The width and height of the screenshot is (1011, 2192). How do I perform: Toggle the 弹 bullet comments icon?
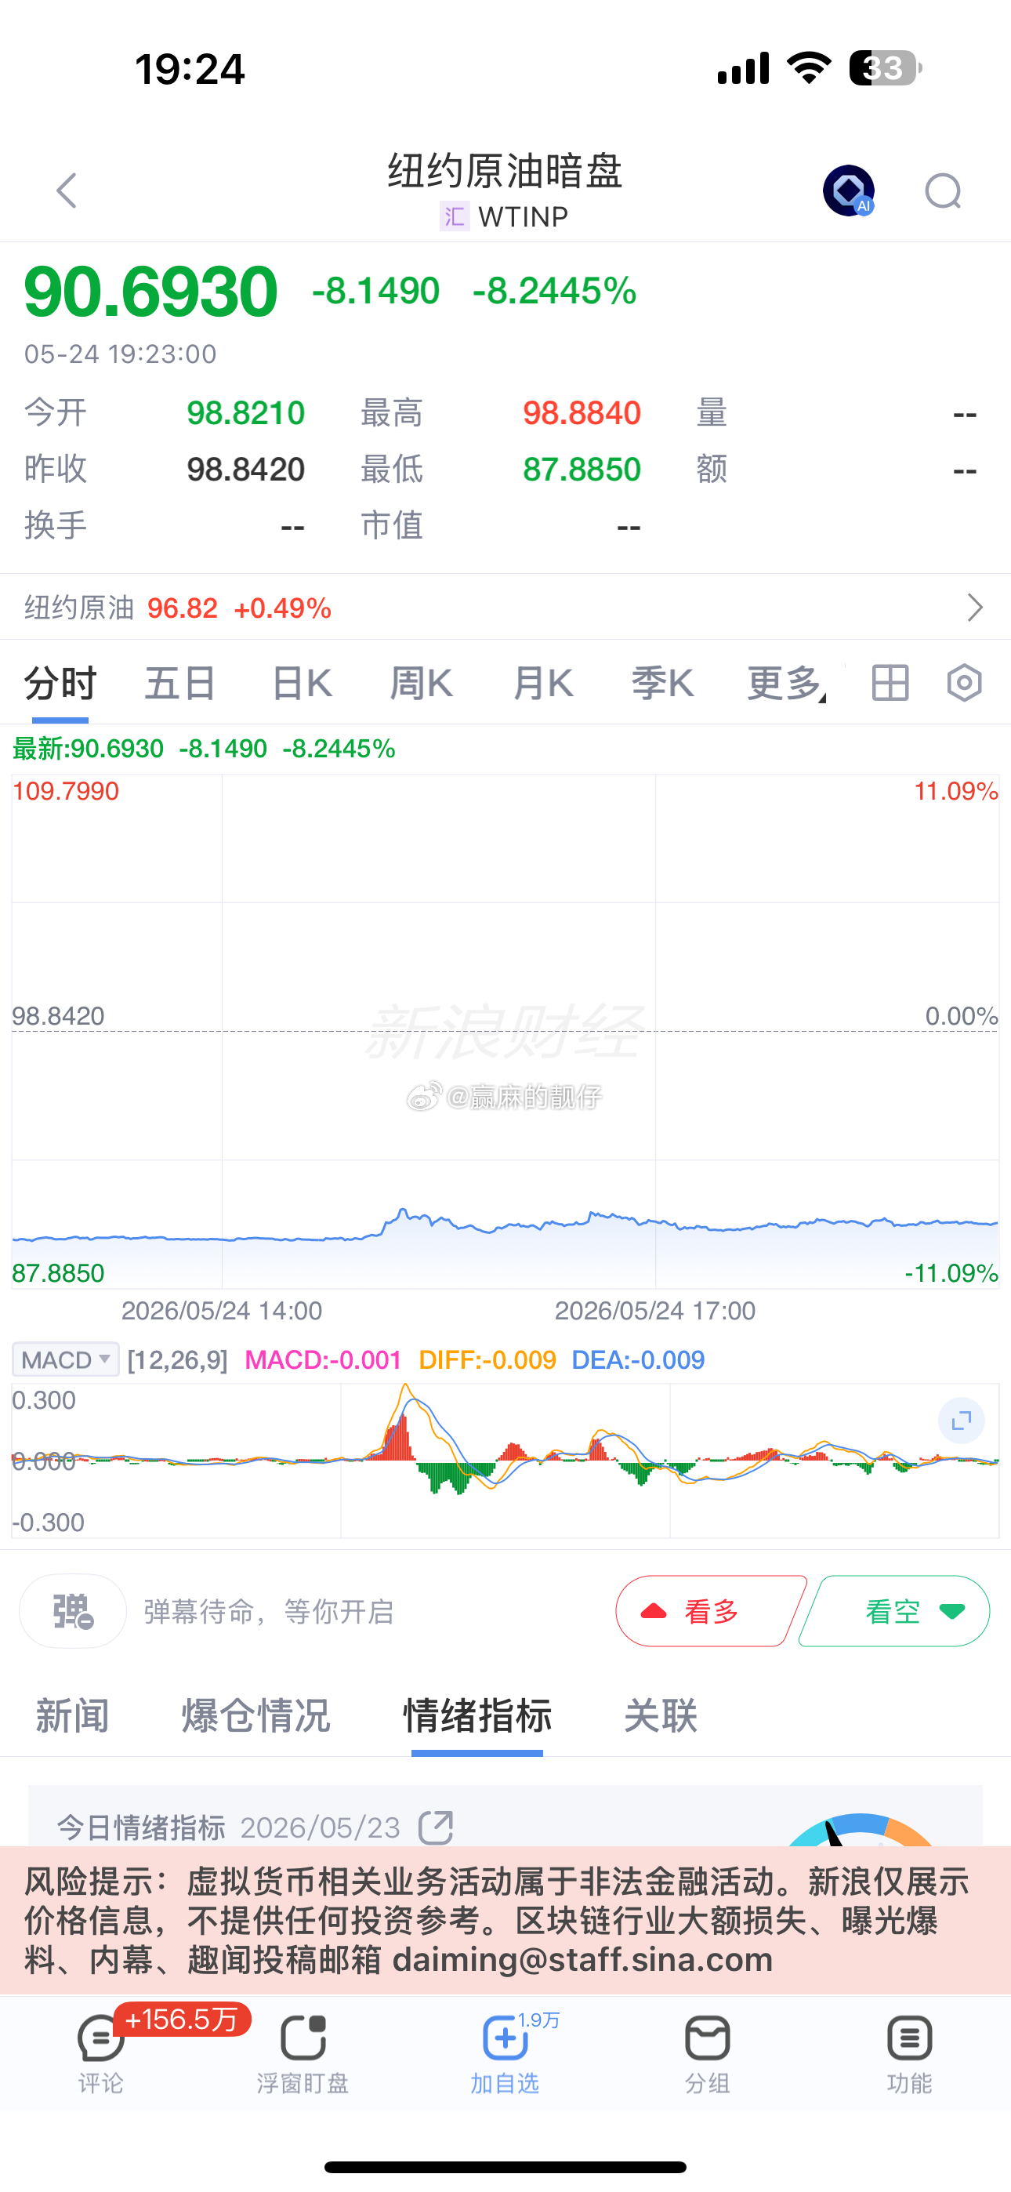(x=73, y=1611)
